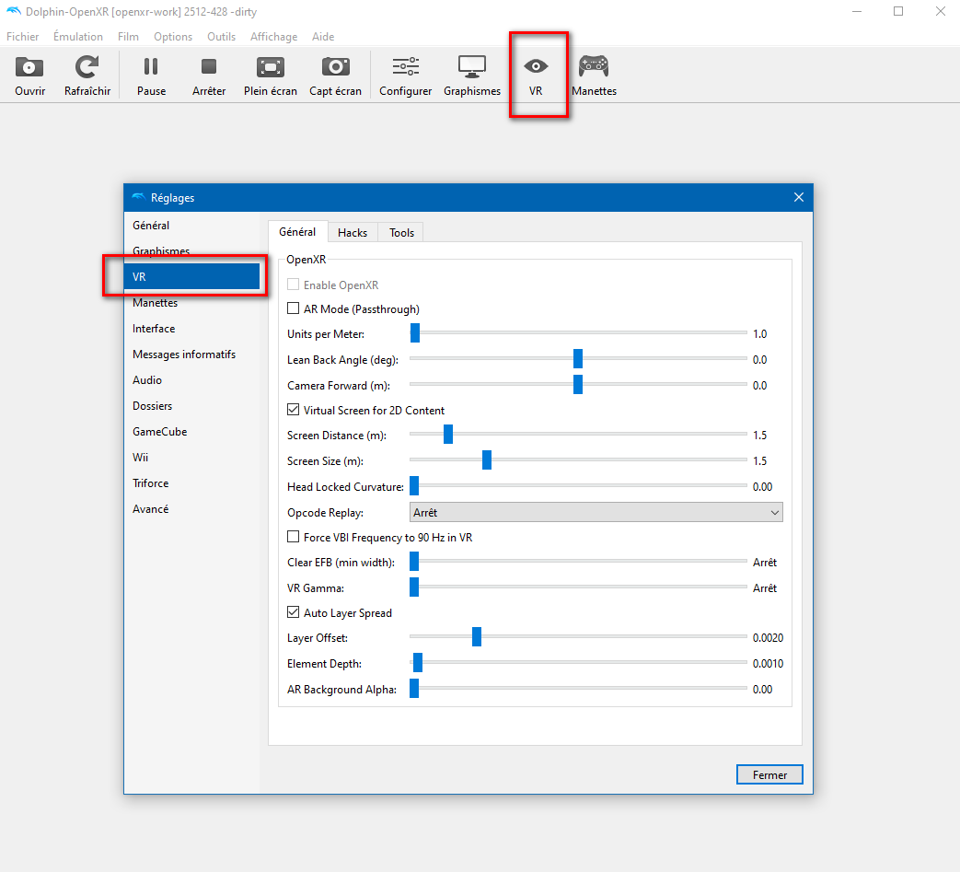
Task: Enable Force VBI Frequency to 90 Hz
Action: tap(294, 537)
